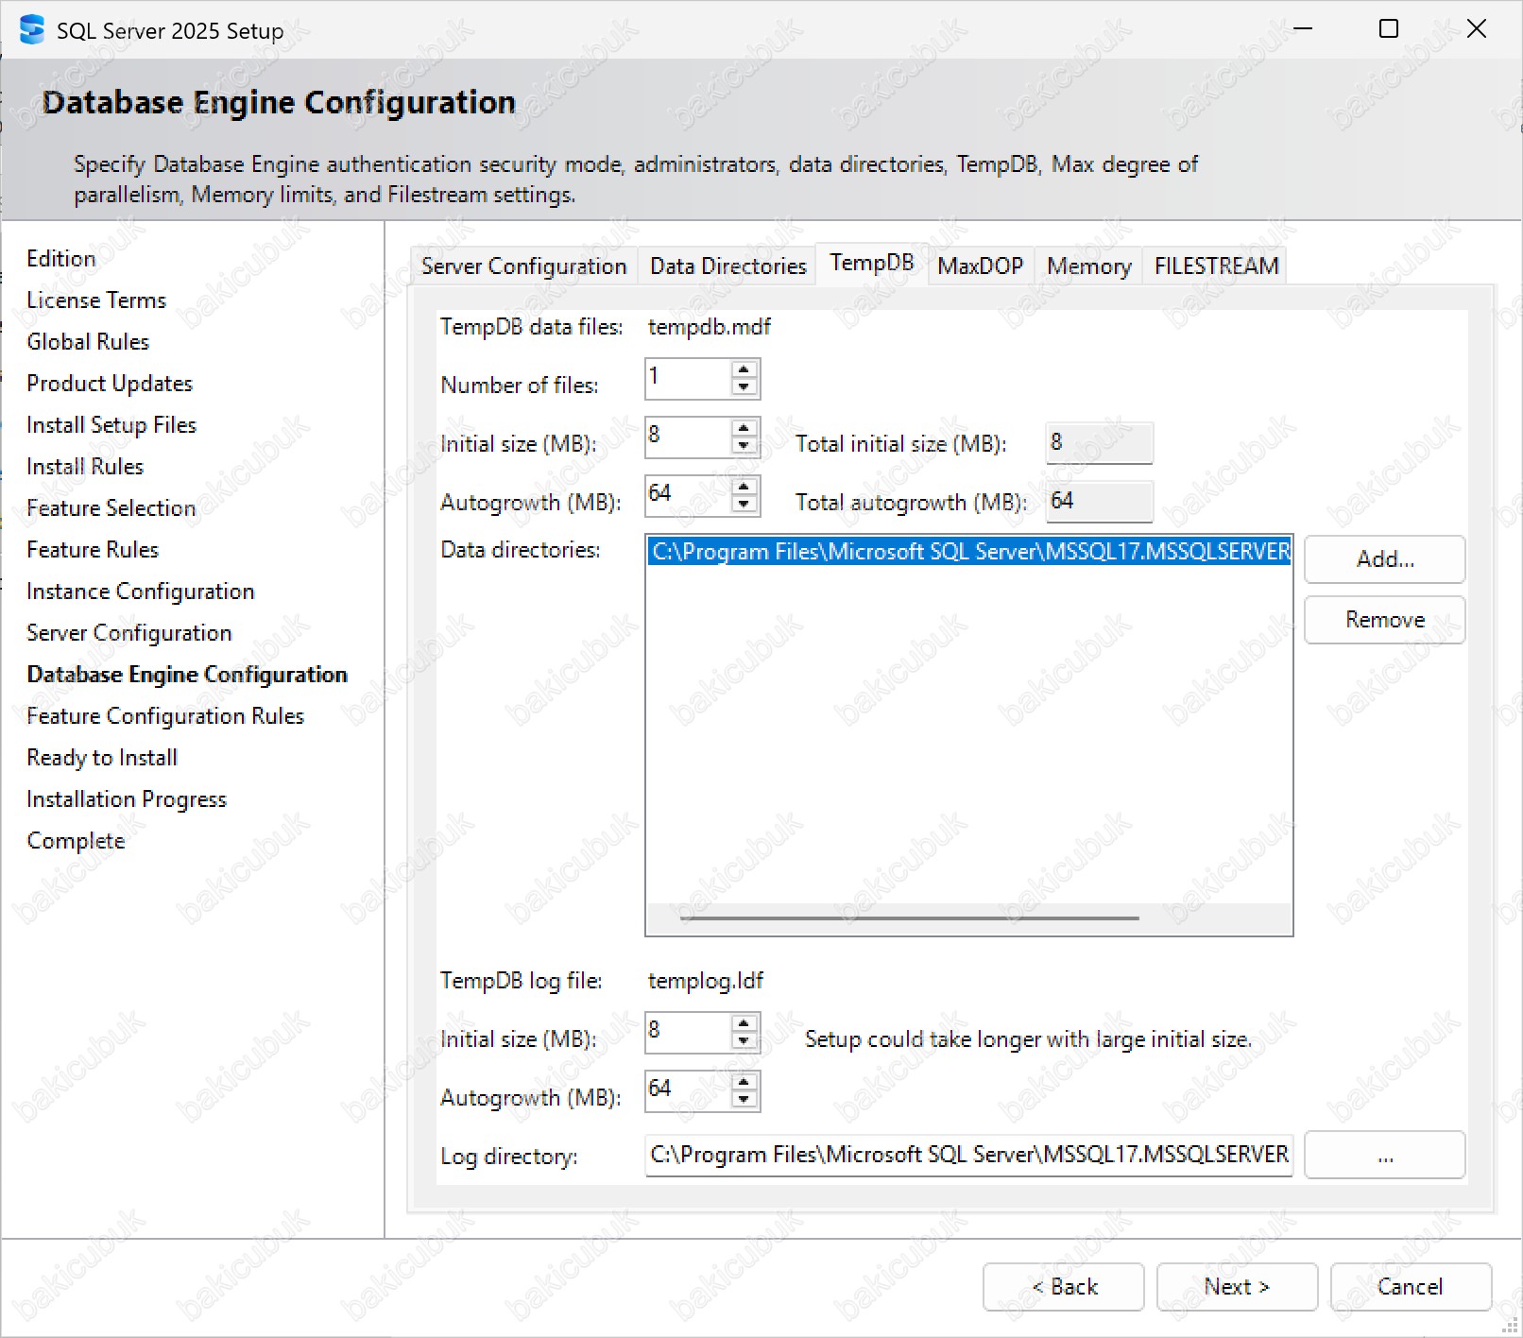Select the MSSQL17 data directory path entry
The image size is (1523, 1338).
pyautogui.click(x=969, y=552)
